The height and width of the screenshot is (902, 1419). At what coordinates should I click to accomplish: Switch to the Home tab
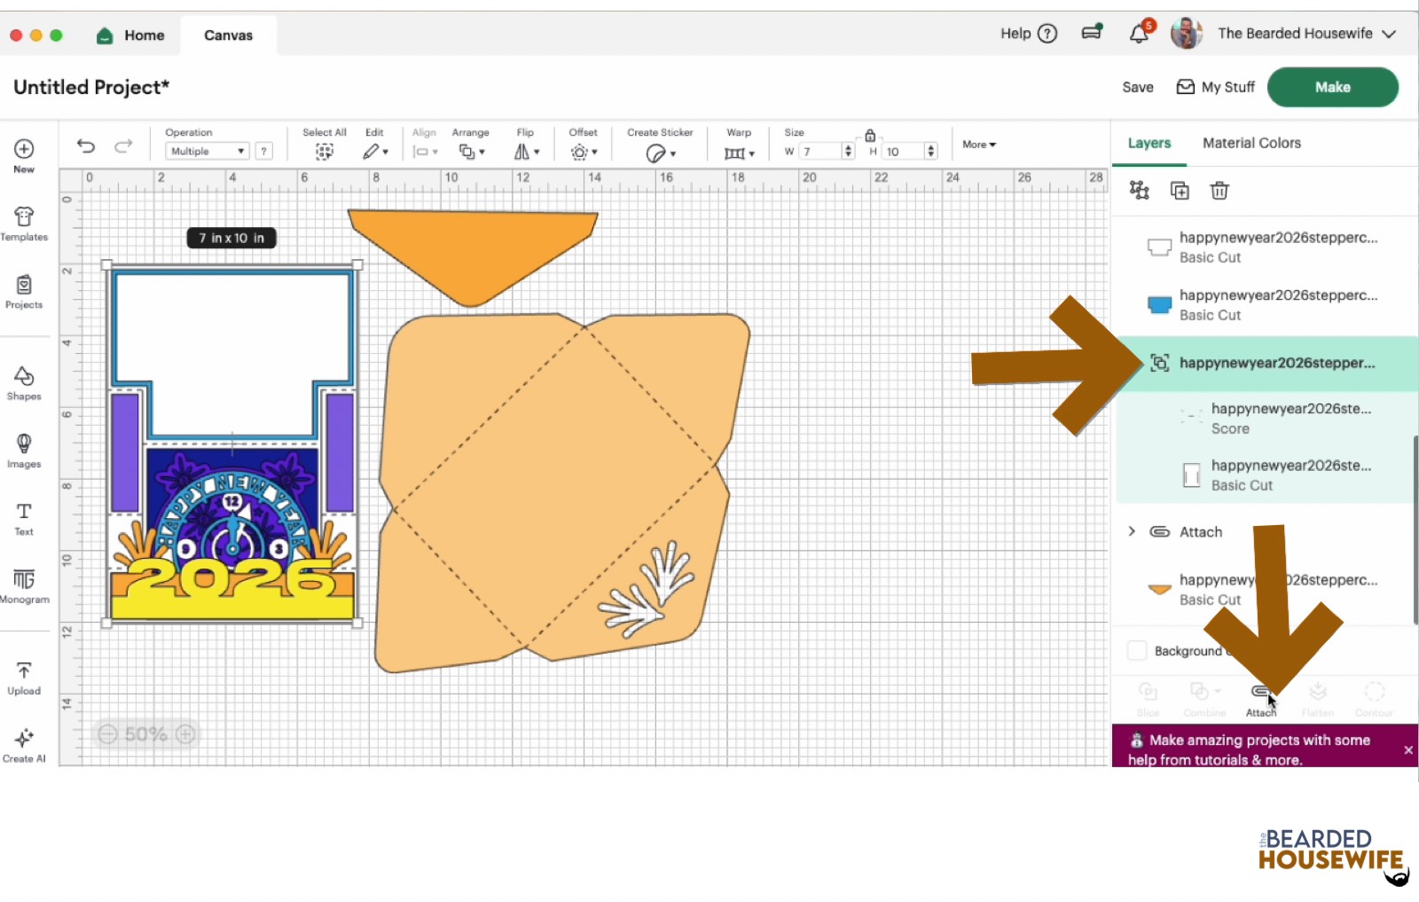pos(131,35)
